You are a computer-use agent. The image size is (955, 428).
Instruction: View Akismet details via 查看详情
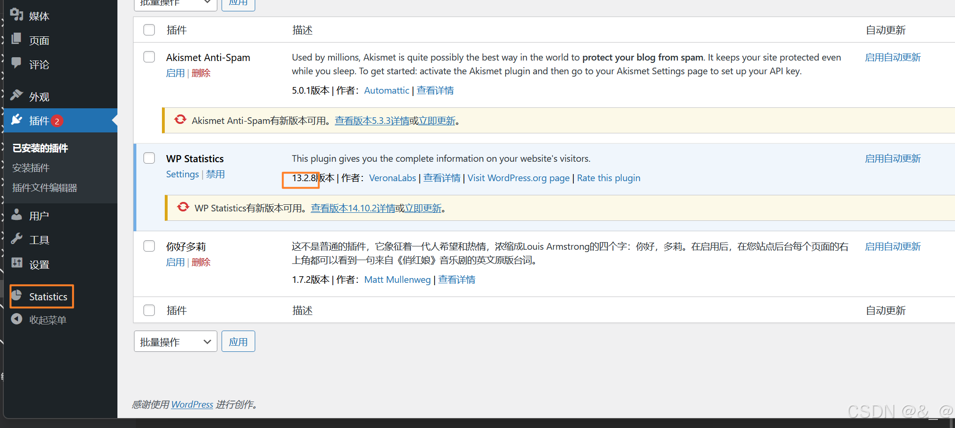435,90
